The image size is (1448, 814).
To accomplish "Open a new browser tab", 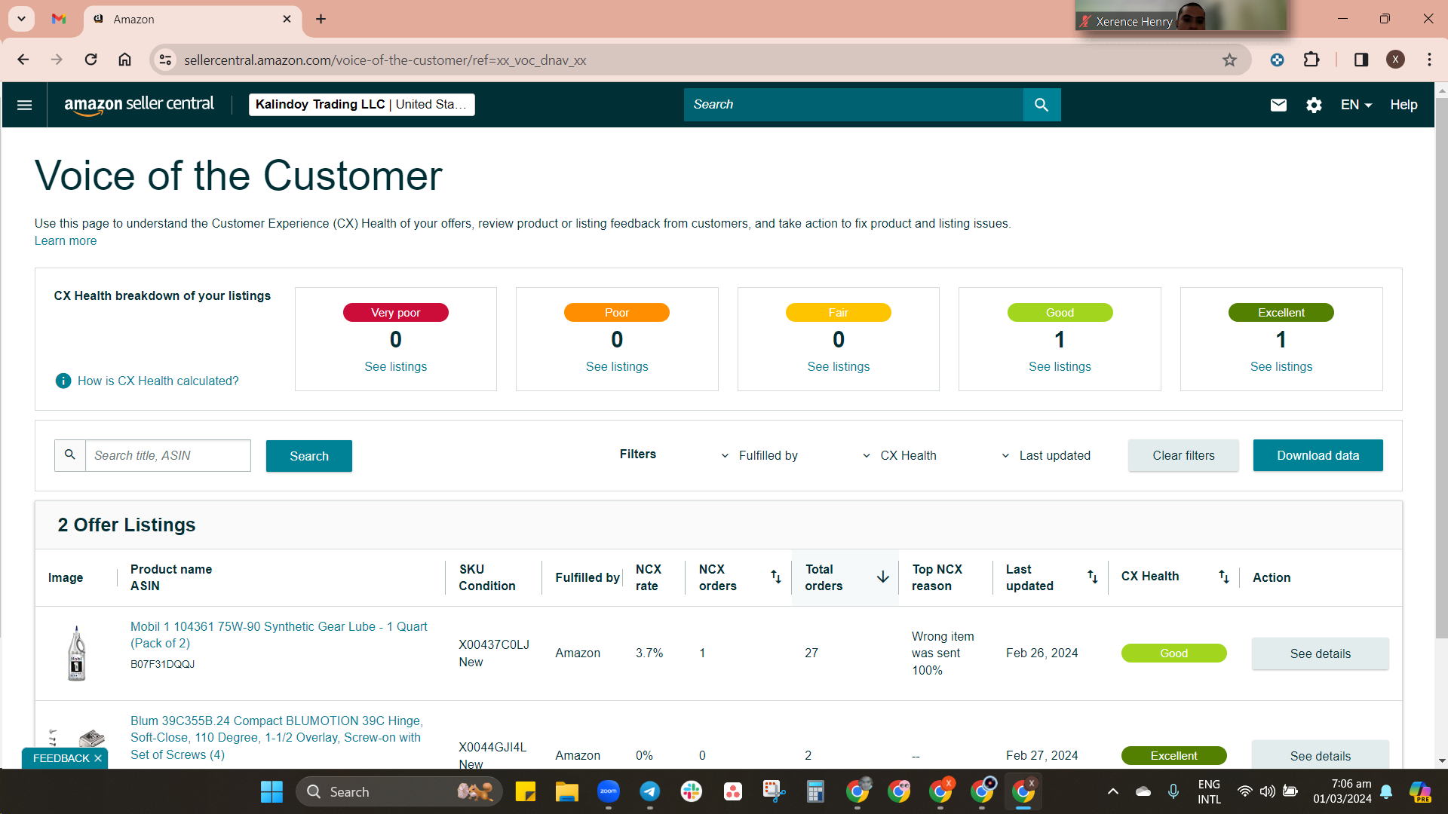I will coord(321,19).
